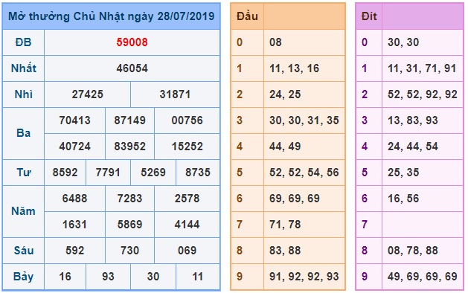Select the Ba prize number 15252
This screenshot has height=293, width=468.
point(187,146)
